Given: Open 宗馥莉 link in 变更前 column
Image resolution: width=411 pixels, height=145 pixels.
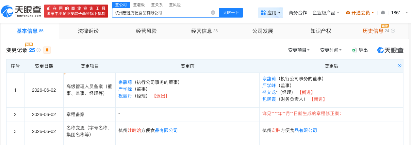Looking at the screenshot, I should [x=125, y=82].
